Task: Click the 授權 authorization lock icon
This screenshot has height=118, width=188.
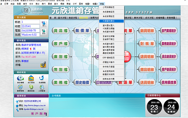Action: (43, 64)
